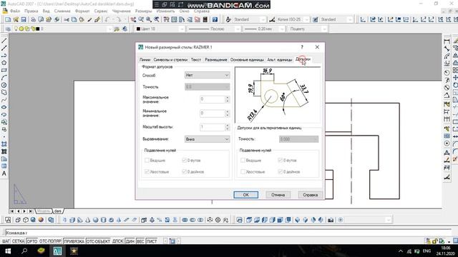
Task: Click the Plot print icon
Action: [x=34, y=19]
